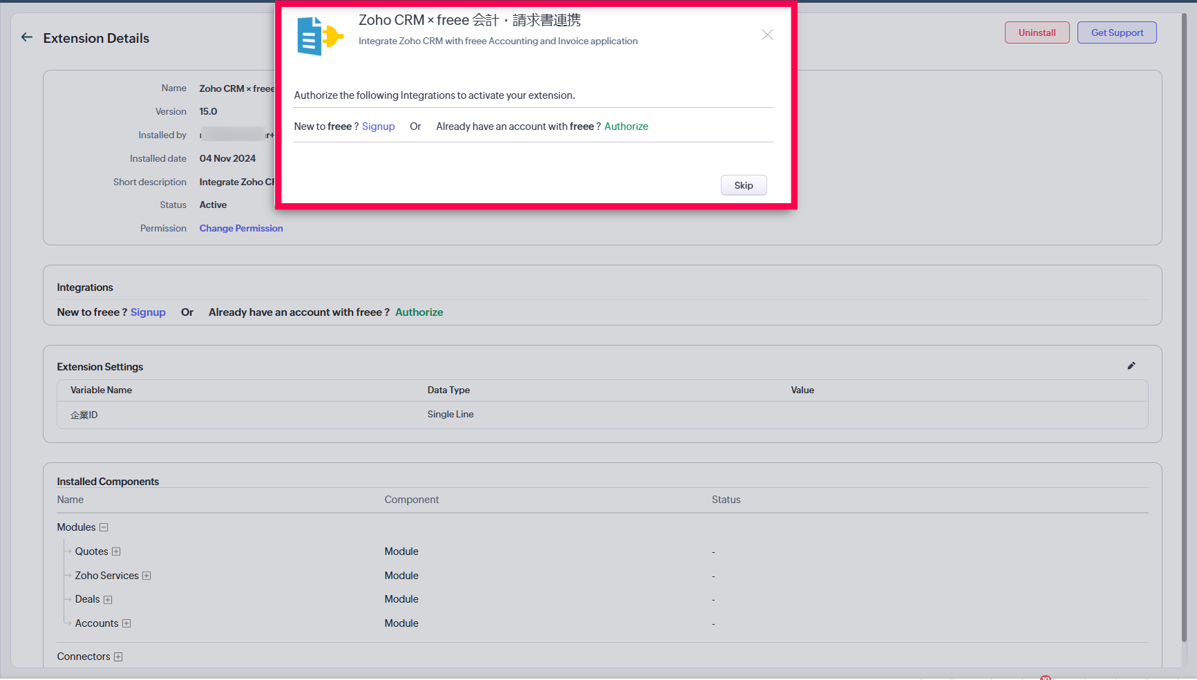This screenshot has width=1197, height=680.
Task: Click the Signup link in the dialog
Action: coord(378,126)
